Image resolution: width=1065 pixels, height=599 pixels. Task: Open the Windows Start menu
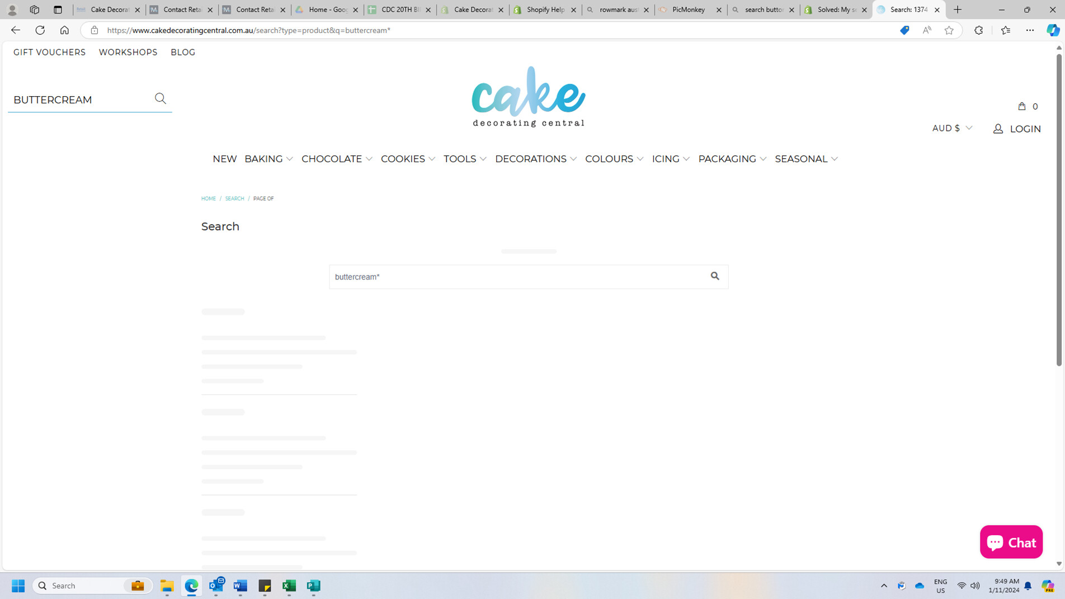(18, 586)
